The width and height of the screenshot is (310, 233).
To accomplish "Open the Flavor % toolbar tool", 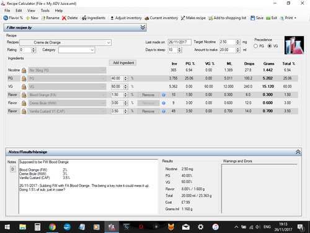I will [13, 18].
